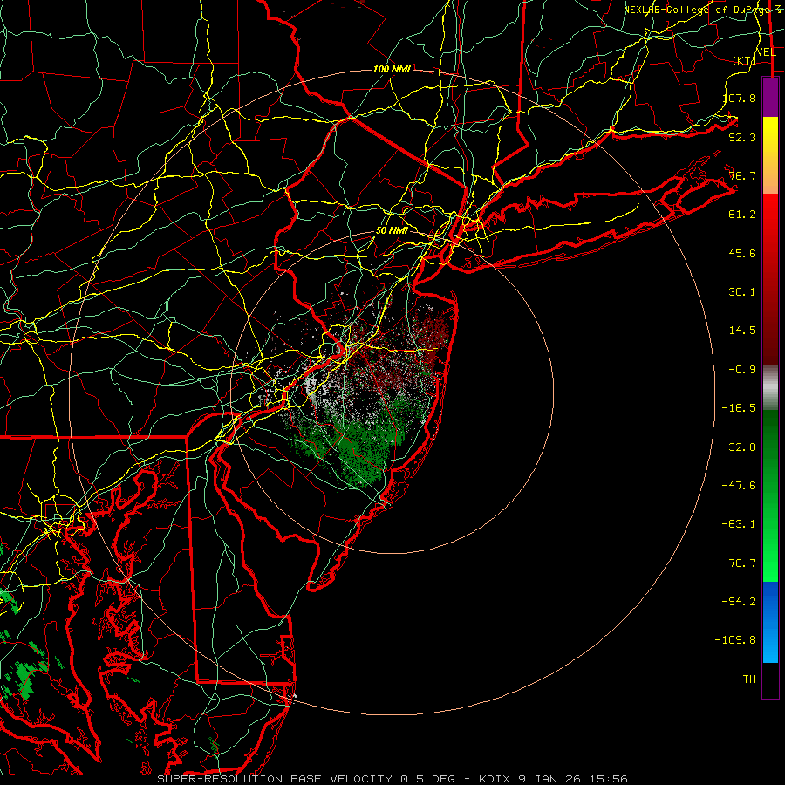Click the purple segment of the color bar
The height and width of the screenshot is (785, 785).
(770, 97)
